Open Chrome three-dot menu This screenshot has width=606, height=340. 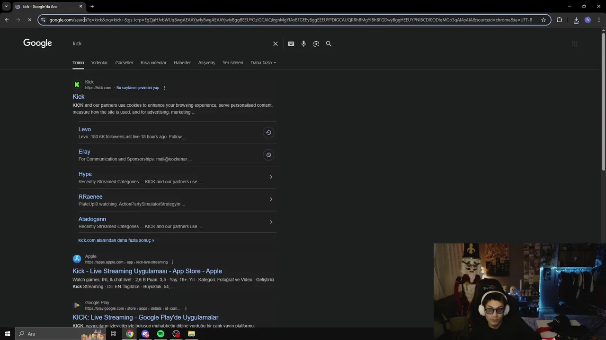pyautogui.click(x=599, y=20)
